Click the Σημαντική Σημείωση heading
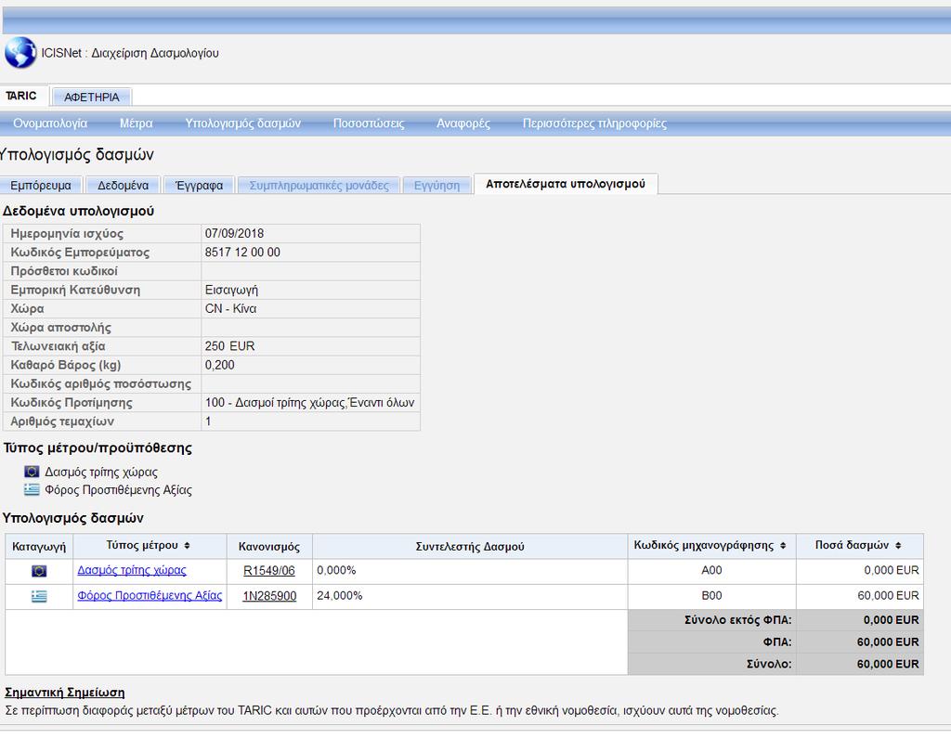951x739 pixels. pos(64,693)
